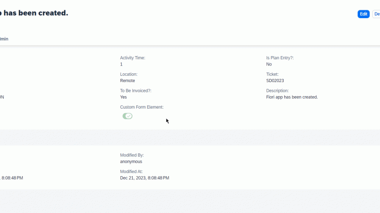380x213 pixels.
Task: Click the blue Edit button
Action: [363, 14]
